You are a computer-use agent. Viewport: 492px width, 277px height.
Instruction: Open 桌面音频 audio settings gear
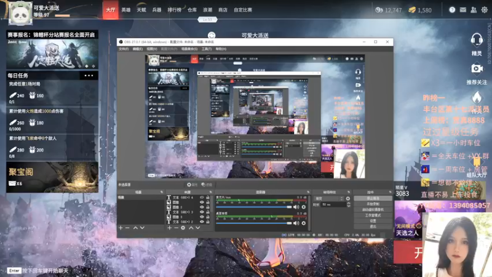point(303,223)
